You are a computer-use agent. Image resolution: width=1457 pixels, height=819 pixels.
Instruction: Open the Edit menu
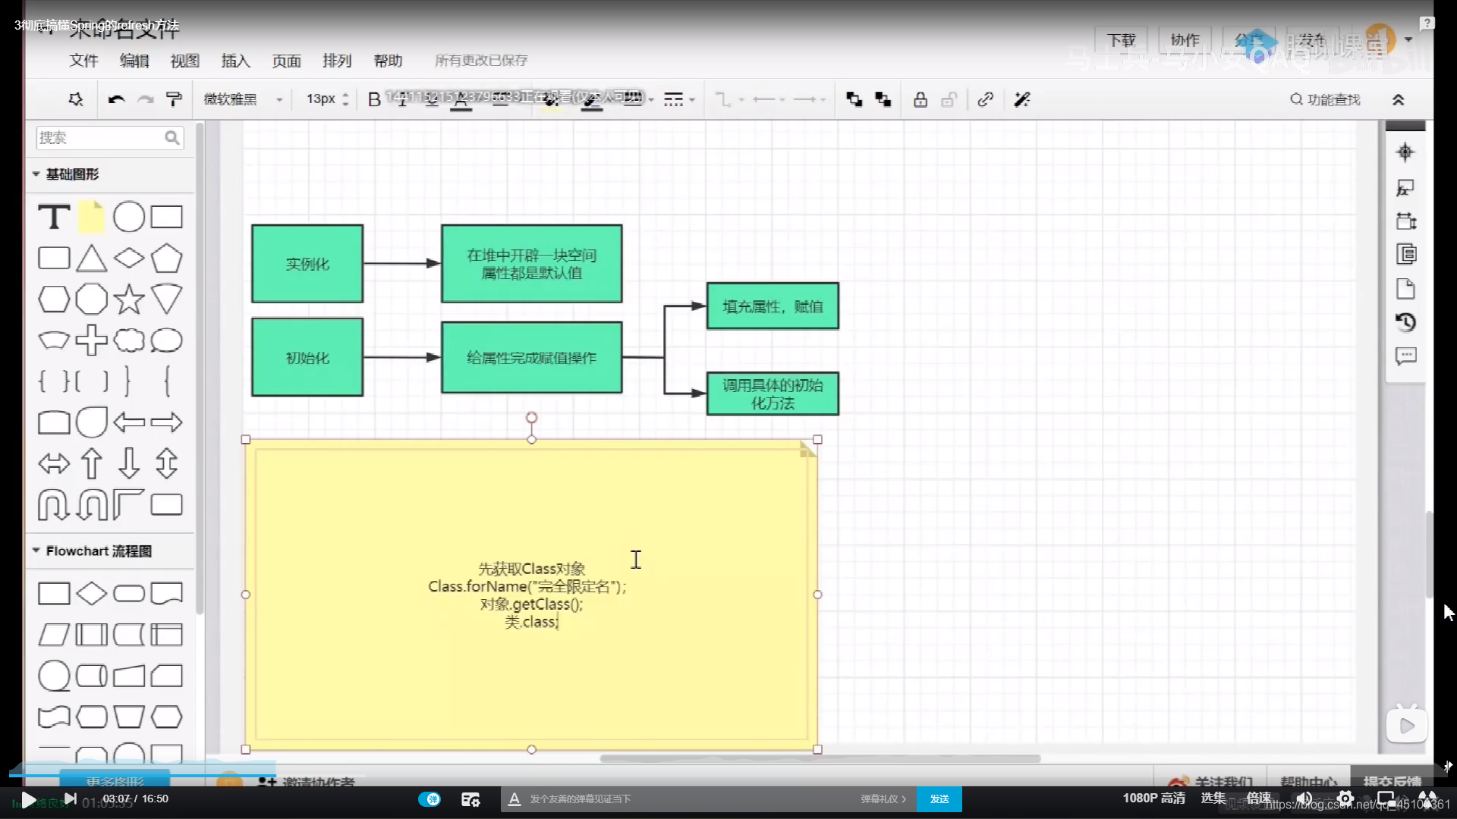[x=134, y=61]
